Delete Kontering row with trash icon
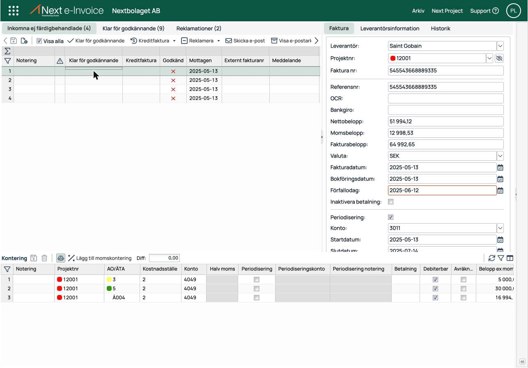The width and height of the screenshot is (528, 368). click(44, 258)
